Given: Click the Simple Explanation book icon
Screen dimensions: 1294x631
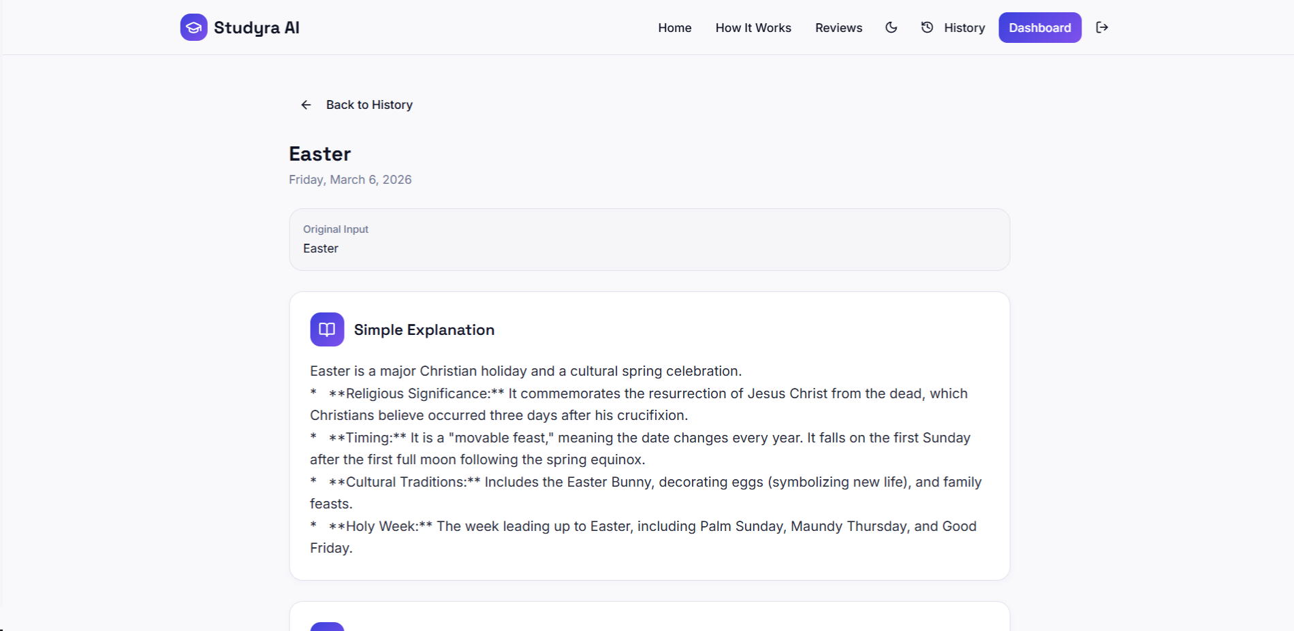Looking at the screenshot, I should click(327, 329).
